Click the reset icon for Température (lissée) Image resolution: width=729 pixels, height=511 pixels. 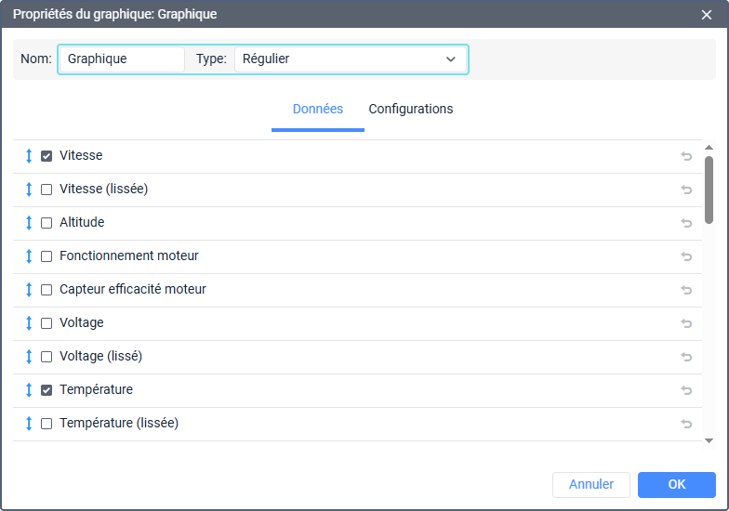click(x=686, y=424)
